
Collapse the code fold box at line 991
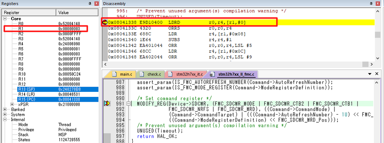tap(128, 104)
